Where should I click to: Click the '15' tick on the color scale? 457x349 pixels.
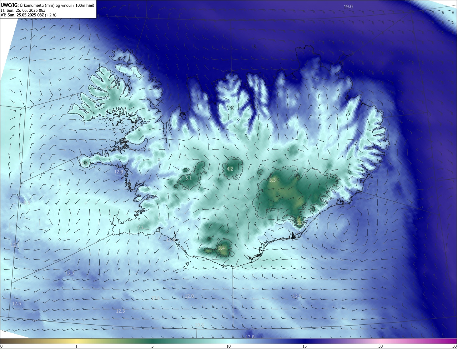pos(305,346)
